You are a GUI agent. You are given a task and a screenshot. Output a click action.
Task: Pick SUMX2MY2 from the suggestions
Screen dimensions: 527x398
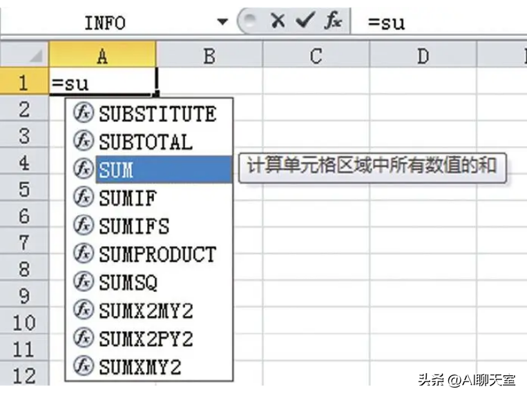click(146, 310)
